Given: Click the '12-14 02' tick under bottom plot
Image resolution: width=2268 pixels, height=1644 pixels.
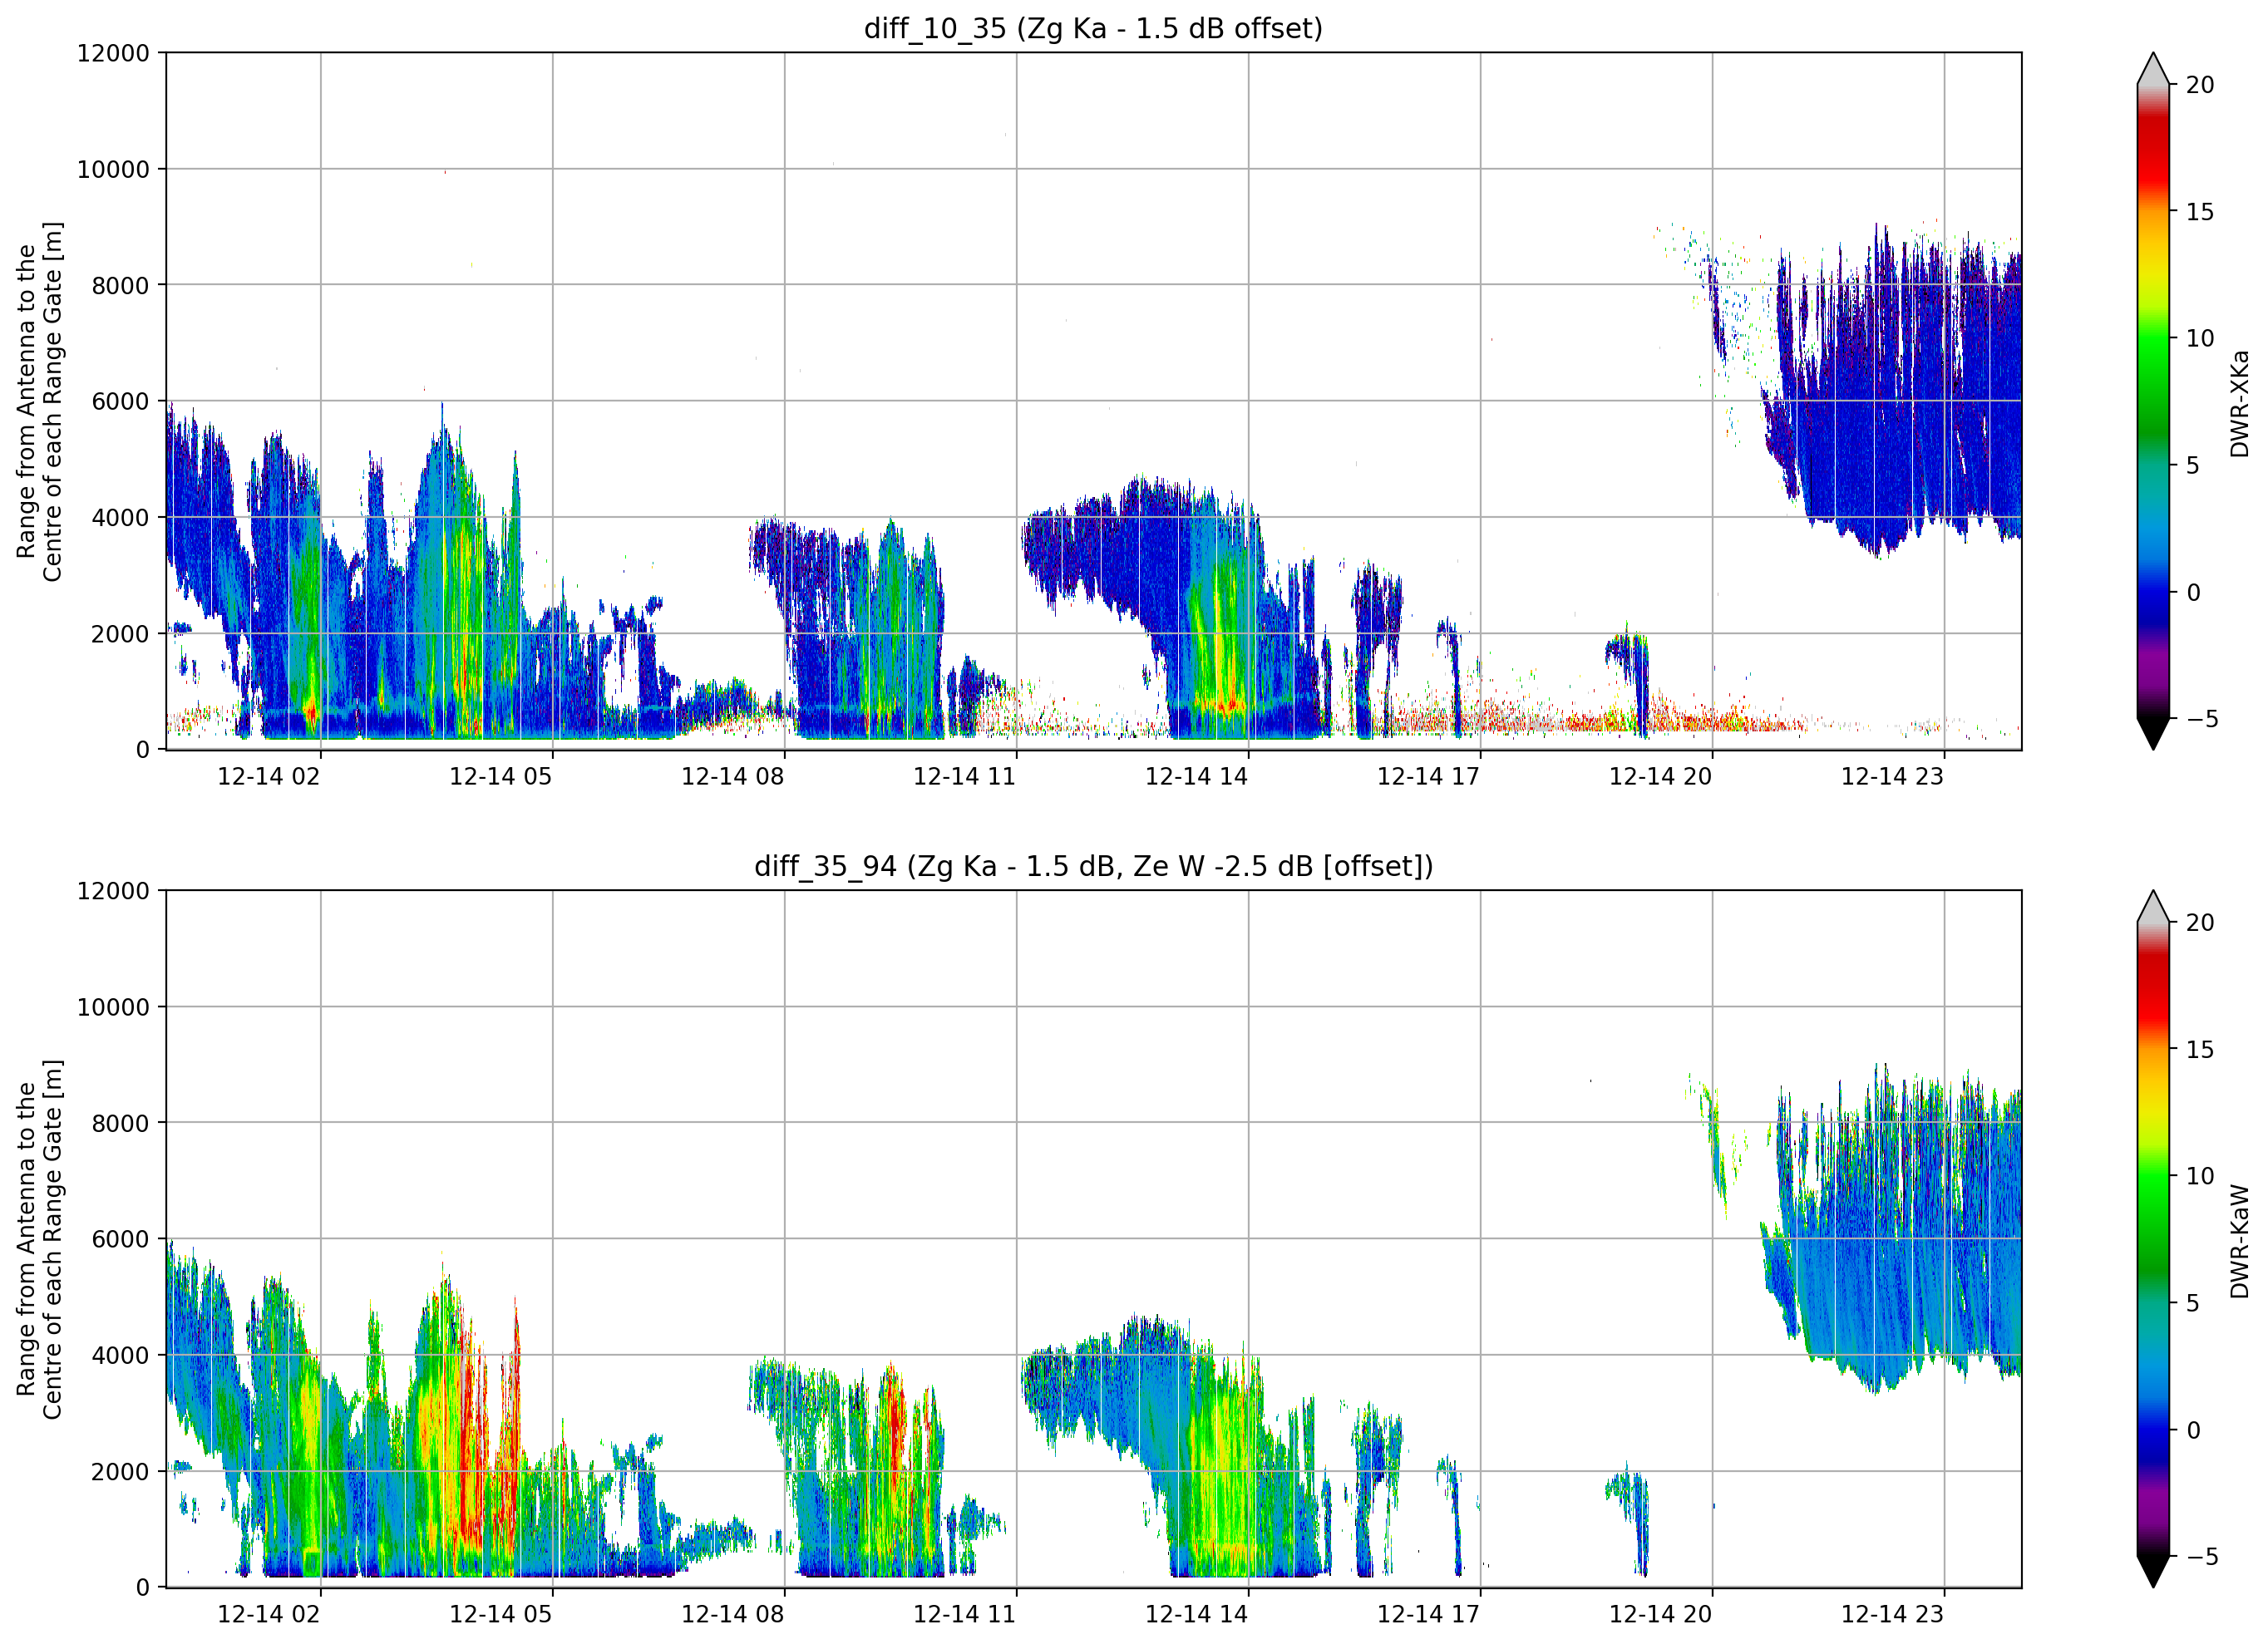Looking at the screenshot, I should click(269, 1614).
